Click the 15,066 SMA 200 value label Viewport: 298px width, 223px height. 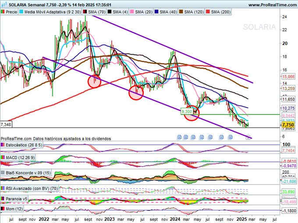tap(288, 77)
